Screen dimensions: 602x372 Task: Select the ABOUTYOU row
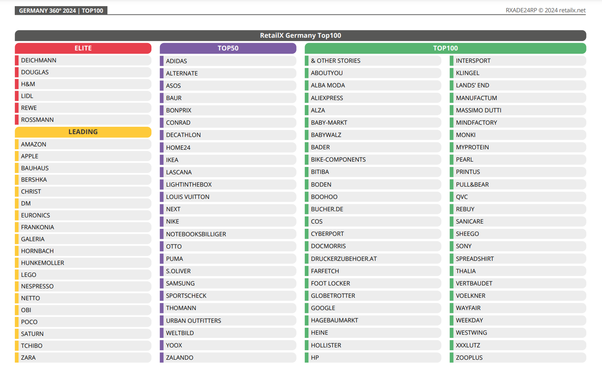(x=373, y=73)
